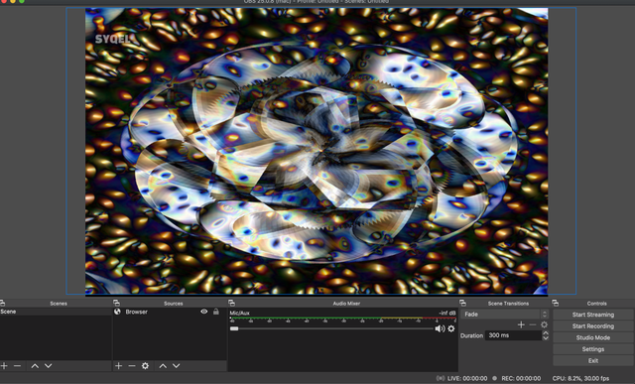Click the recording status dot icon

click(x=494, y=378)
